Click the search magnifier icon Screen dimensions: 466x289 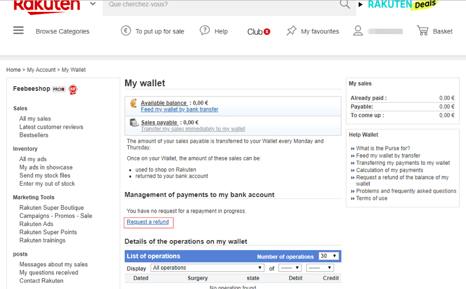coord(345,4)
